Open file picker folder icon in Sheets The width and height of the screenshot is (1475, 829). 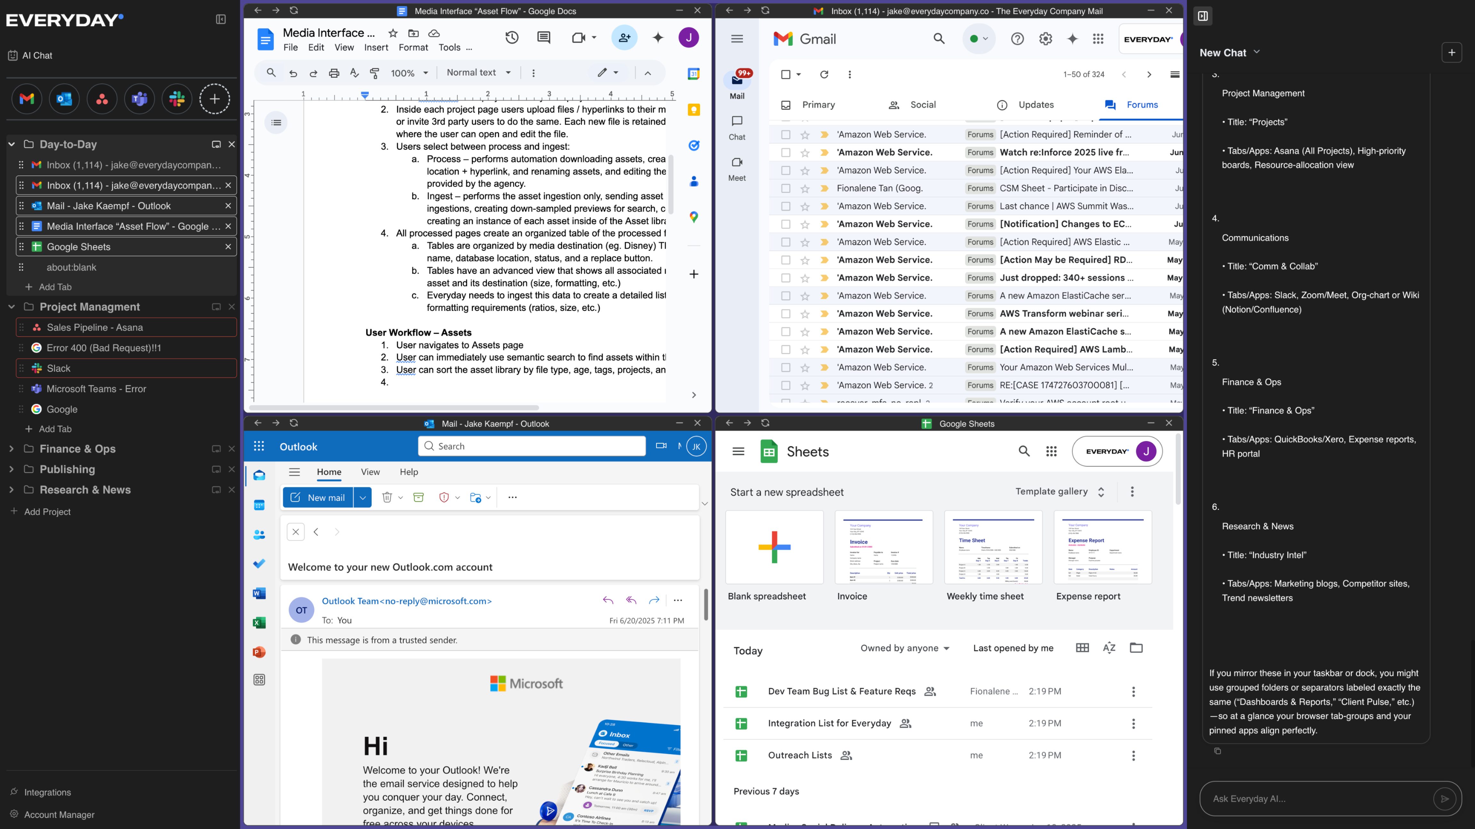pos(1136,648)
